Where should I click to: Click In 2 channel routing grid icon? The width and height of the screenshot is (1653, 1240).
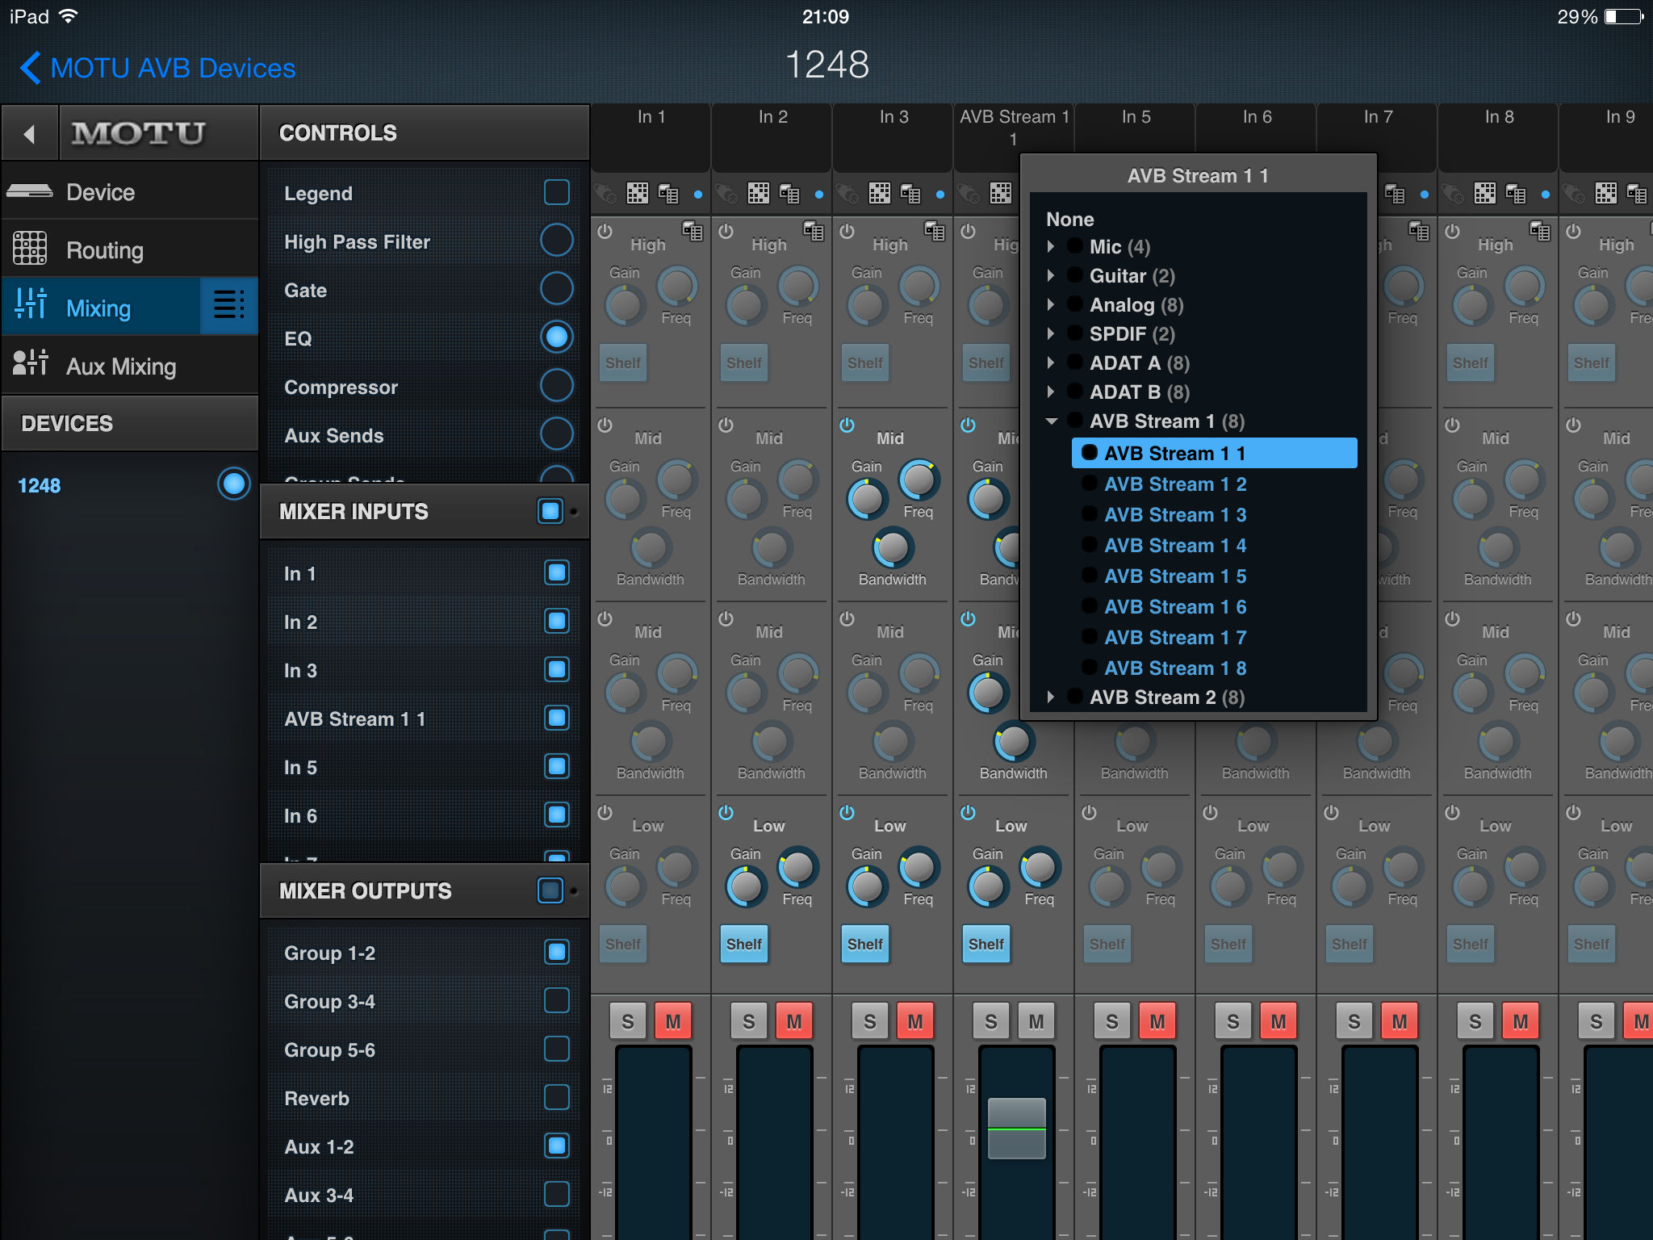(x=759, y=193)
